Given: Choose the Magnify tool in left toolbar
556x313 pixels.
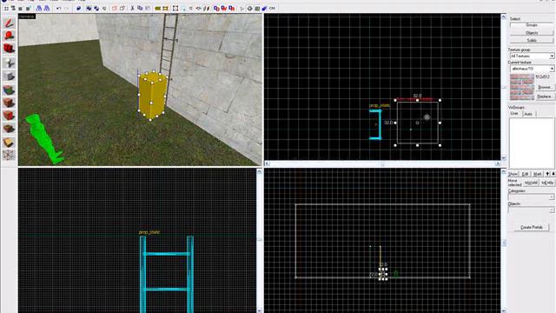Looking at the screenshot, I should point(9,36).
